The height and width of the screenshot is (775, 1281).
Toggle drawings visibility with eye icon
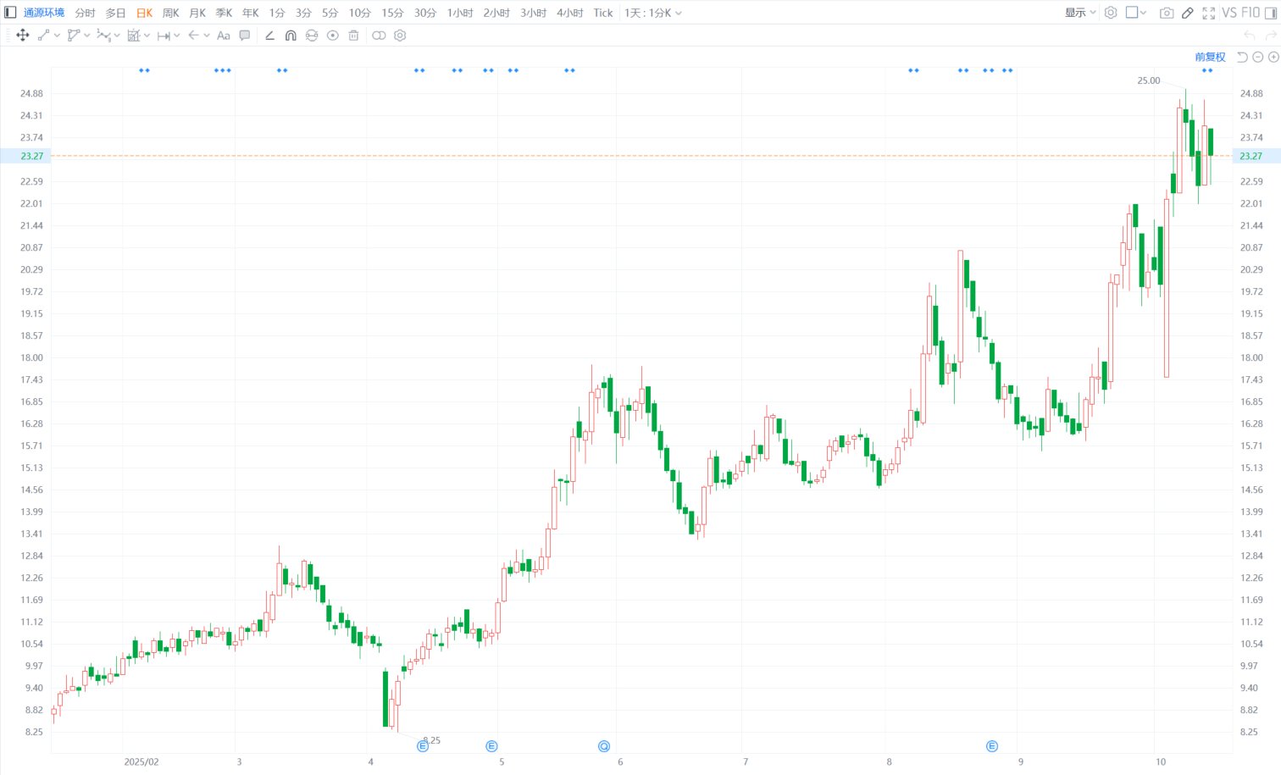click(333, 36)
